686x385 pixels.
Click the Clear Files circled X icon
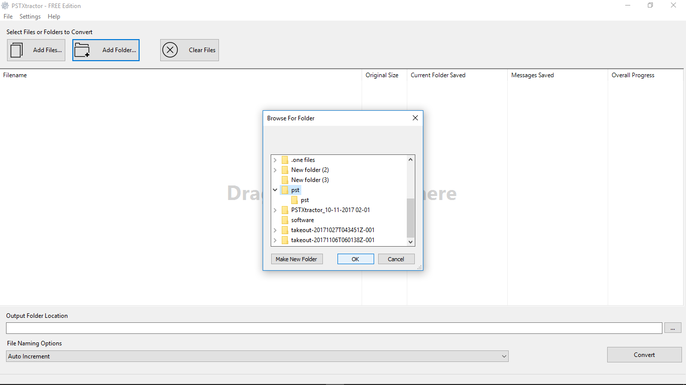(170, 50)
